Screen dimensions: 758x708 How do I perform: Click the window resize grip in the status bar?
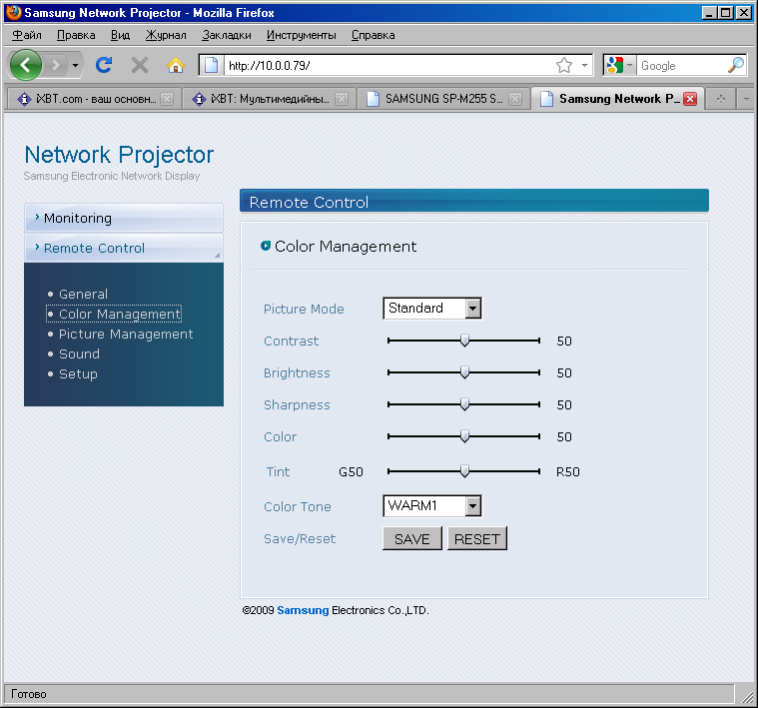point(746,695)
